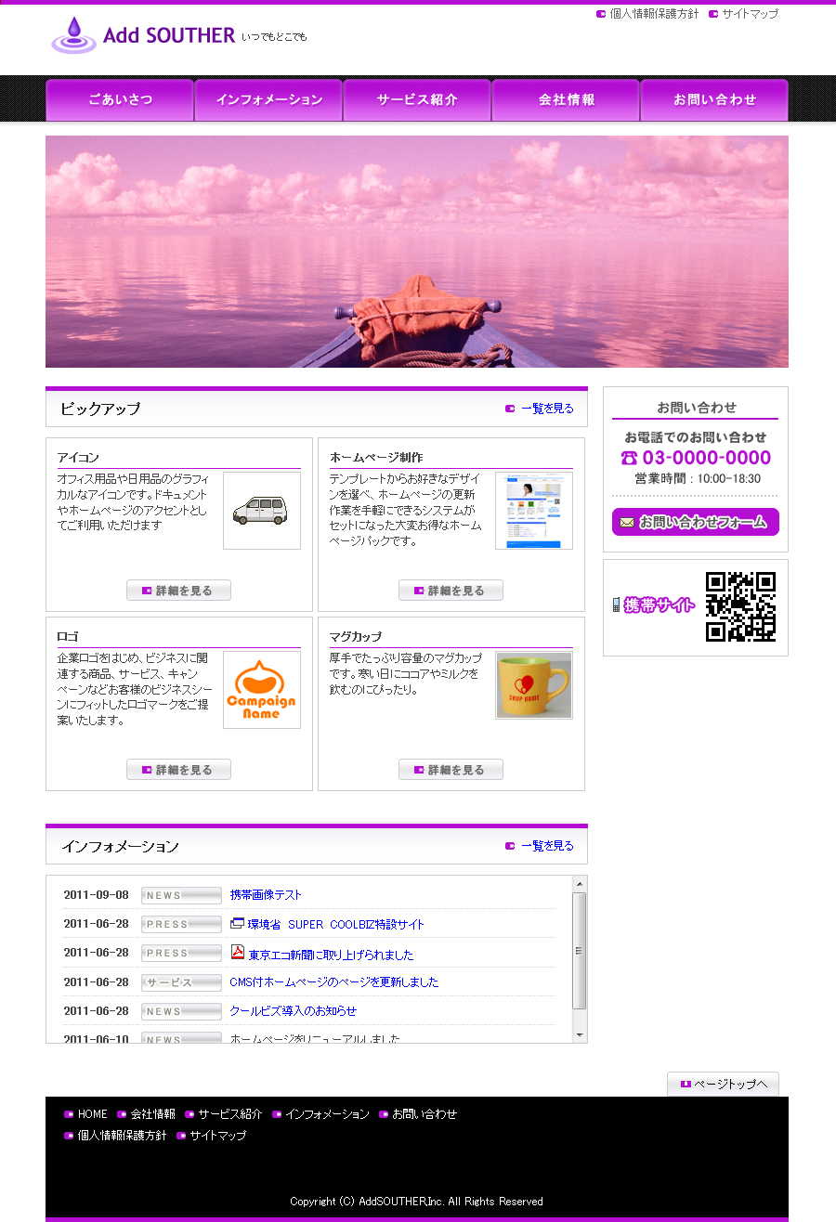
Task: Click the Campaign Name logo thumbnail
Action: tap(261, 690)
